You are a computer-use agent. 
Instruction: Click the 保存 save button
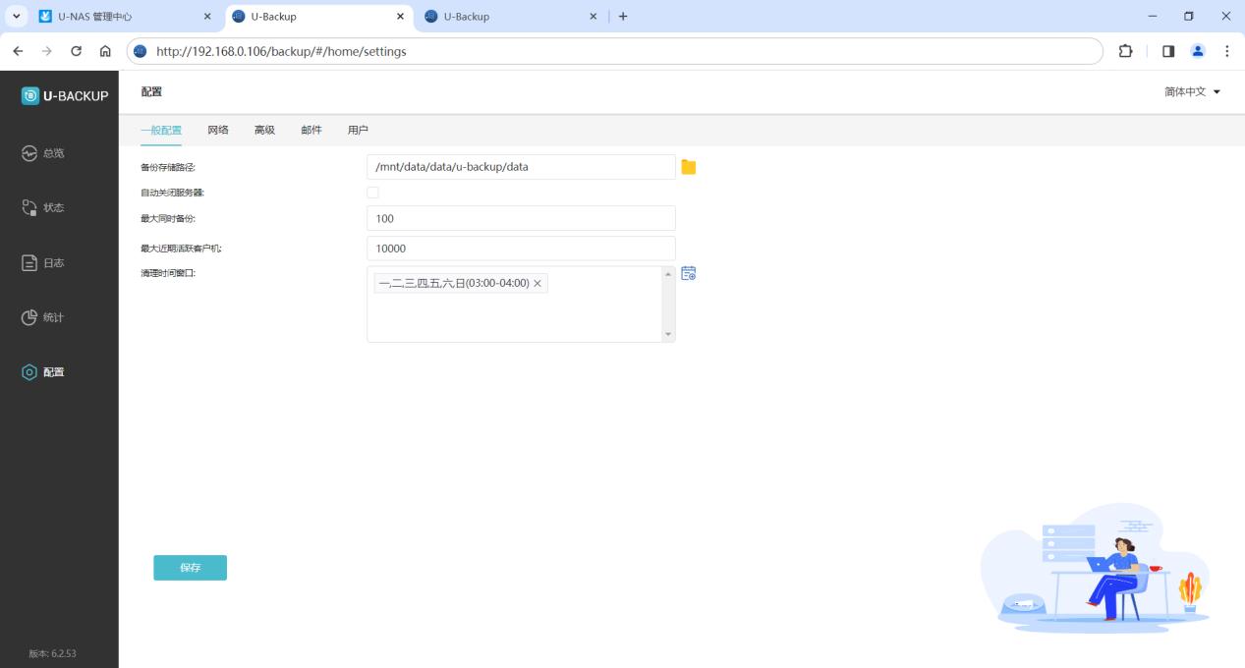(x=190, y=568)
